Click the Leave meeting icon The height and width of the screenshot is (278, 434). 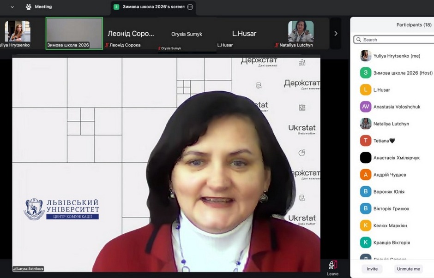point(332,265)
